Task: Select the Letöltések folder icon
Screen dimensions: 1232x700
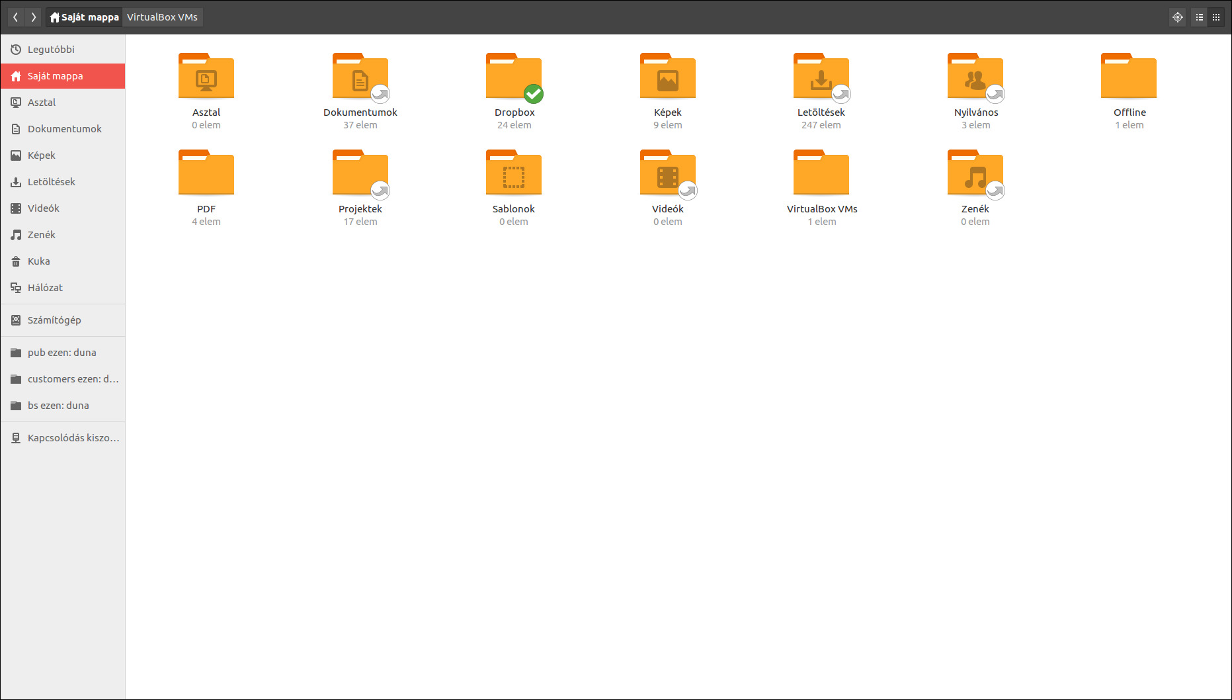Action: click(x=821, y=76)
